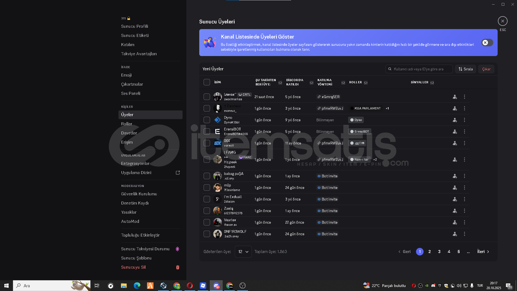Open Roller in the sidebar

(x=127, y=124)
